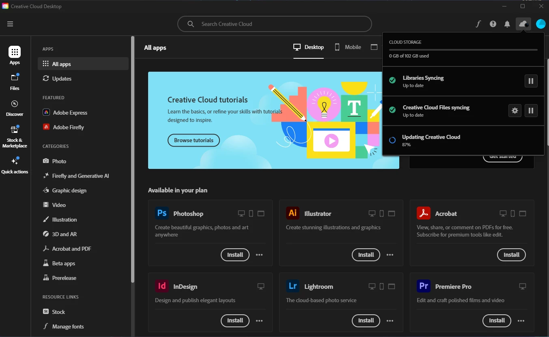Screen dimensions: 549x337
Task: Open the notifications bell
Action: [507, 24]
